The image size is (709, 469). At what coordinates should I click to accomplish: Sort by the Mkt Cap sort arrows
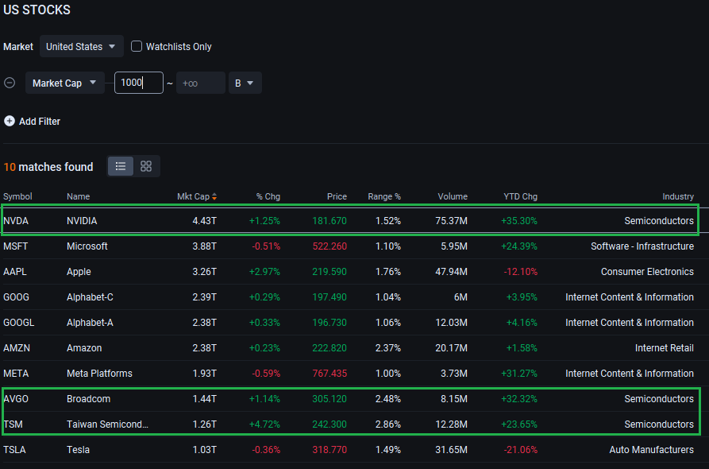coord(214,196)
